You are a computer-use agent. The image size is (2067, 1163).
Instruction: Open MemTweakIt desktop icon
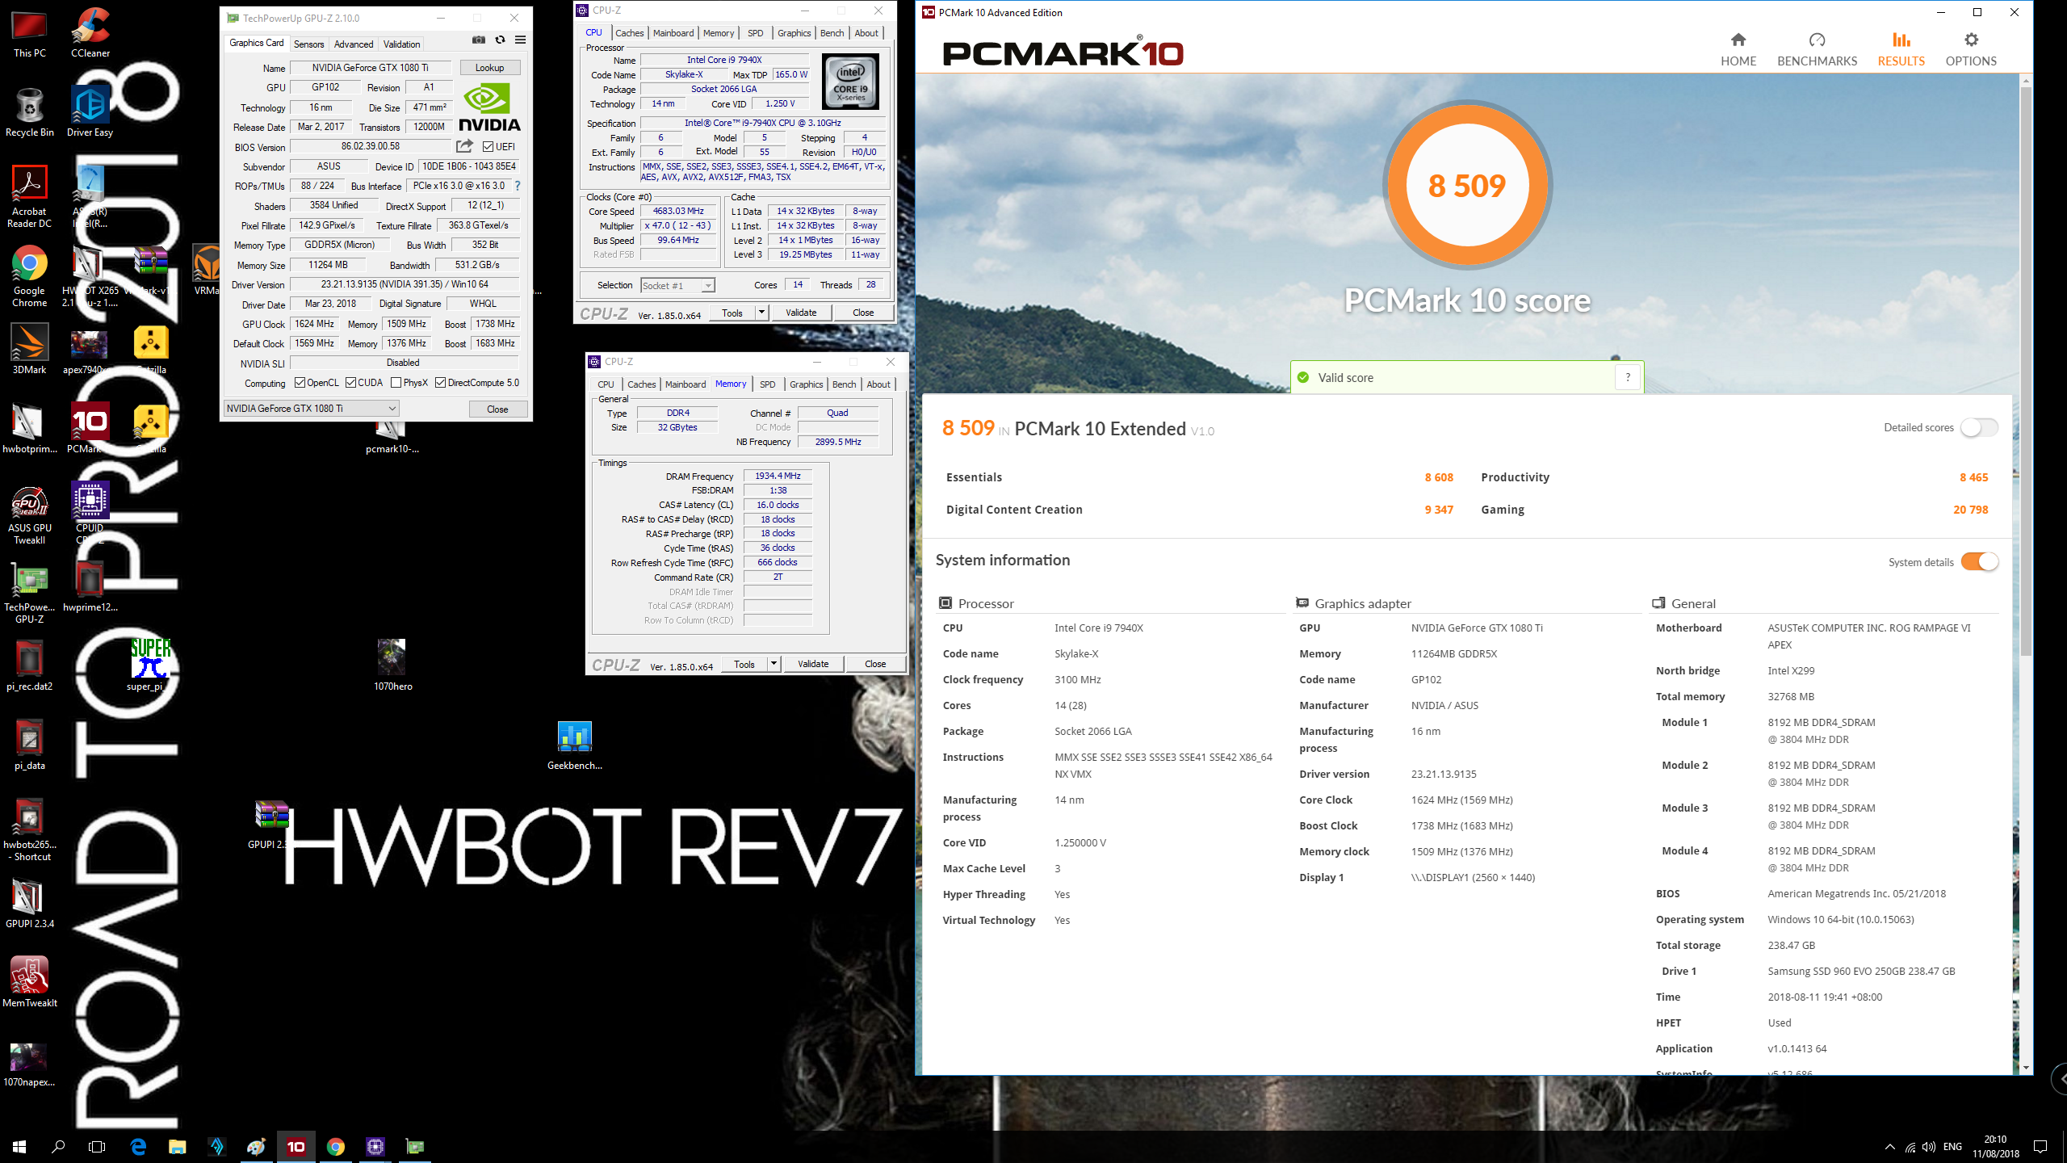[x=30, y=982]
